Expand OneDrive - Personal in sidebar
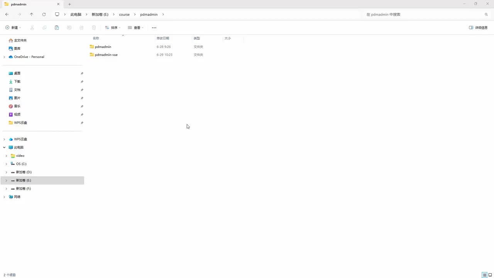 (x=4, y=57)
